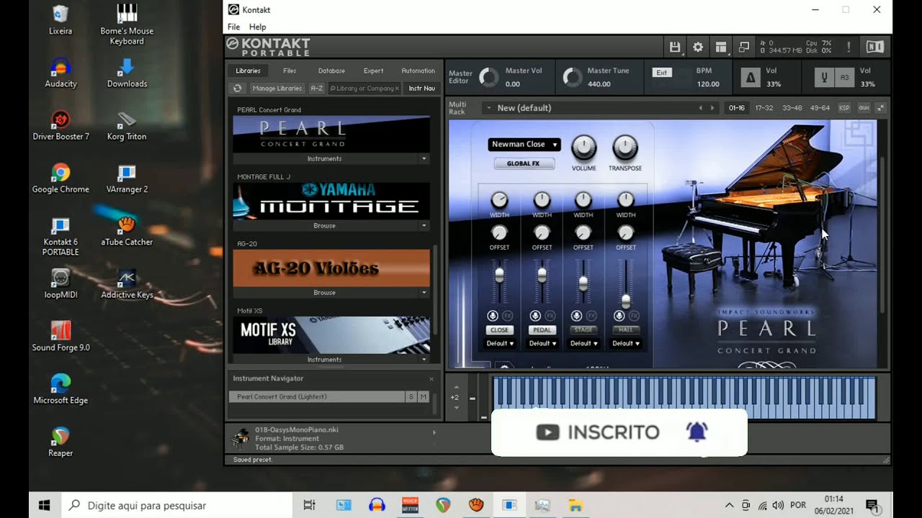Open dropdown arrow of Motif XS library

click(x=424, y=359)
